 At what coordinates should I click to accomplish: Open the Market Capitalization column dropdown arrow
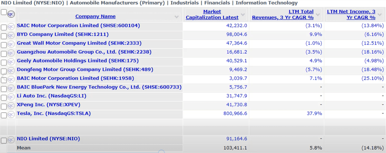pyautogui.click(x=243, y=15)
